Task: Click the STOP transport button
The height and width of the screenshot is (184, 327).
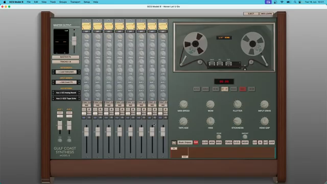Action: pos(224,89)
